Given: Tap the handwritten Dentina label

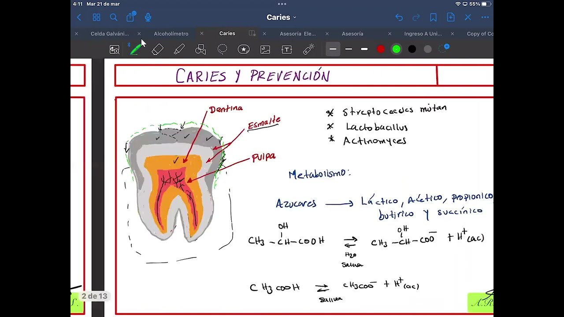Looking at the screenshot, I should [x=226, y=109].
